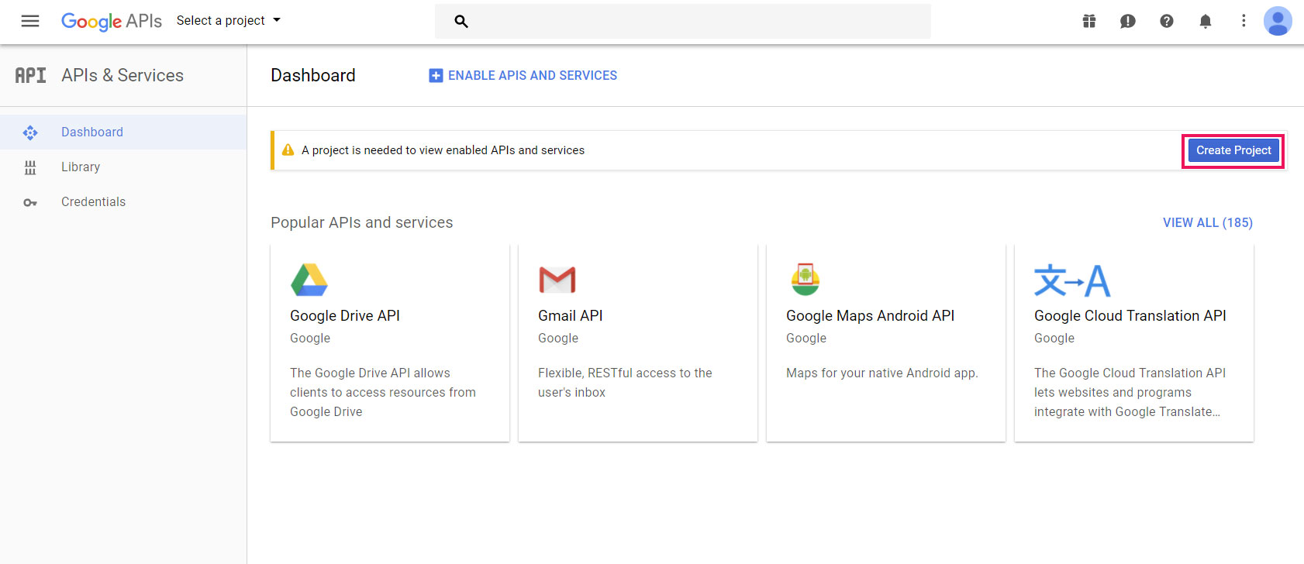The image size is (1304, 564).
Task: Open the hamburger navigation menu
Action: [30, 21]
